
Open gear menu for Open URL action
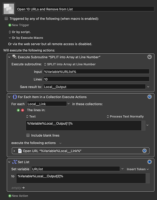(x=144, y=151)
